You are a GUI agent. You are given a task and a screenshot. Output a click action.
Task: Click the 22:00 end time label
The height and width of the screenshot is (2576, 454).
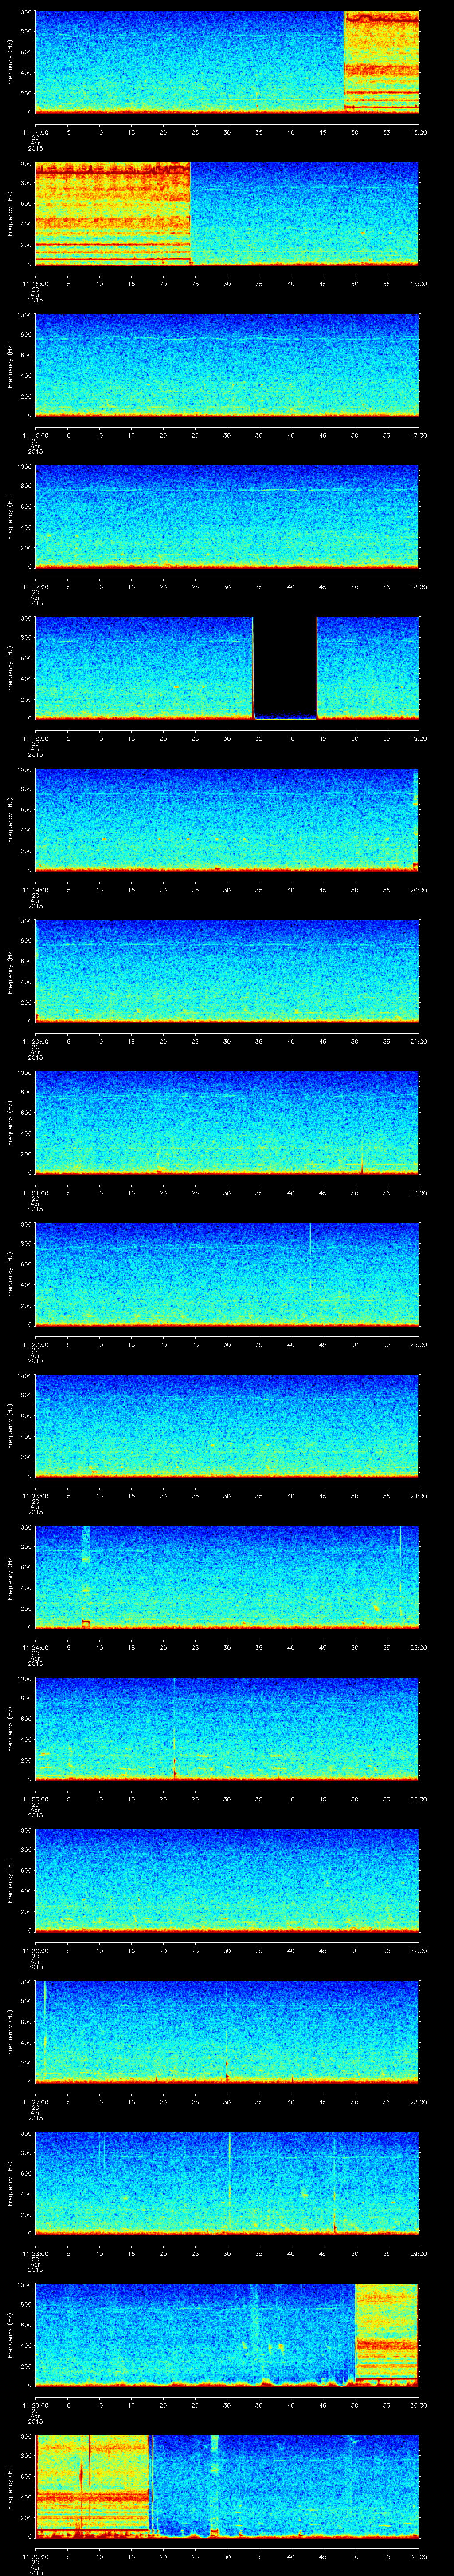(418, 1192)
